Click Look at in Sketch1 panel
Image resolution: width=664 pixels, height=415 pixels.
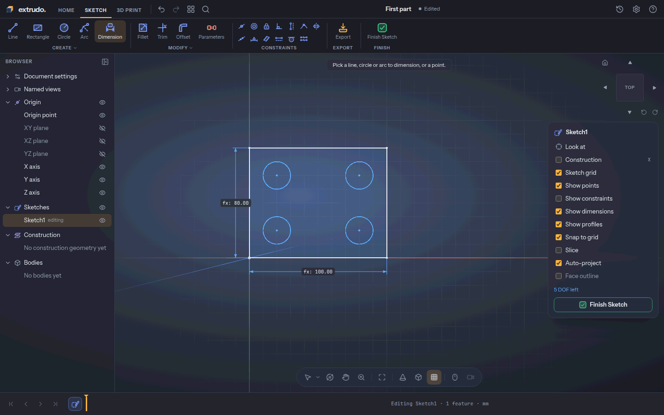(575, 147)
